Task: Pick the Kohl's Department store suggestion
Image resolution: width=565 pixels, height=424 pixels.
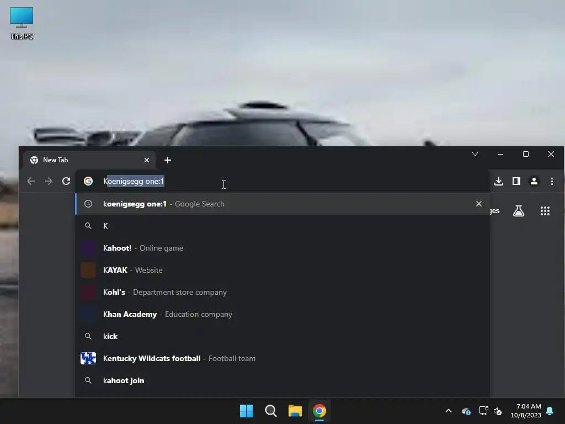Action: coord(282,292)
